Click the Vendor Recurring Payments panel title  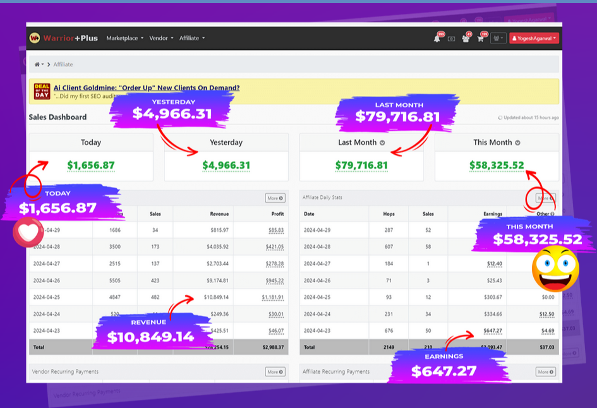point(65,372)
